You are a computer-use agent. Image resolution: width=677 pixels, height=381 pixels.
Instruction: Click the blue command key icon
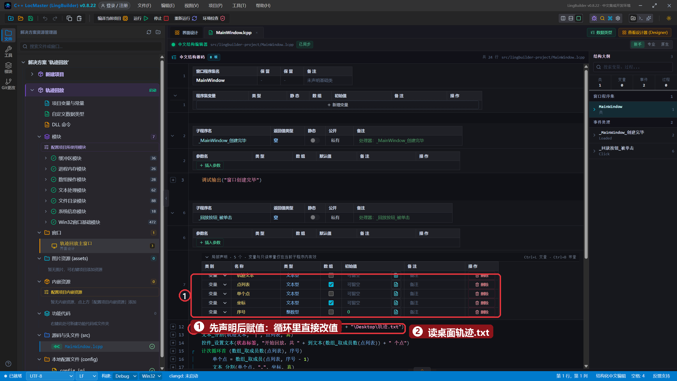(610, 18)
